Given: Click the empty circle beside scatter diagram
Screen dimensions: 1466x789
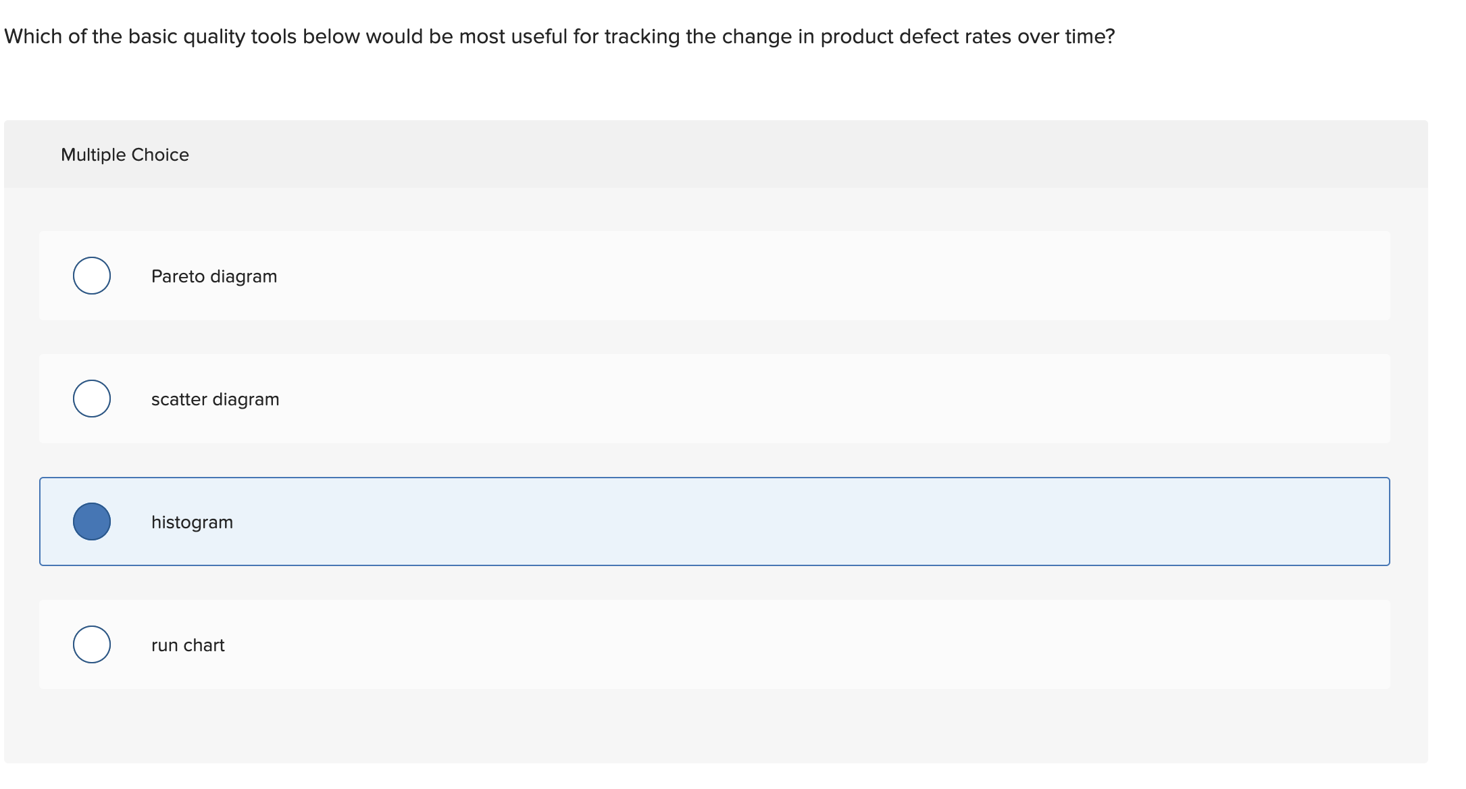Looking at the screenshot, I should [91, 398].
